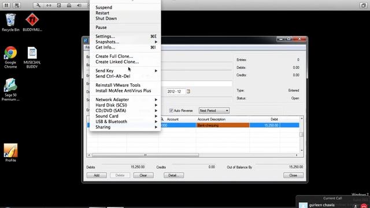Click the calendar icon beside 2012 - 12
The height and width of the screenshot is (208, 370).
click(188, 91)
